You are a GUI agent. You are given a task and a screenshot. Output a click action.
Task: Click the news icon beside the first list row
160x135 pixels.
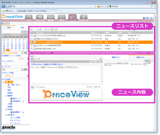pos(35,36)
